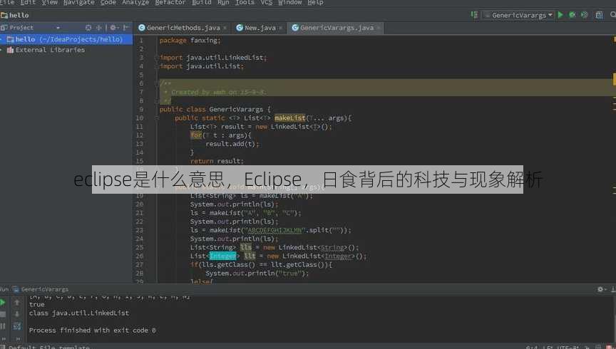Click the down arrow in the Run panel
The height and width of the screenshot is (349, 616).
click(17, 313)
